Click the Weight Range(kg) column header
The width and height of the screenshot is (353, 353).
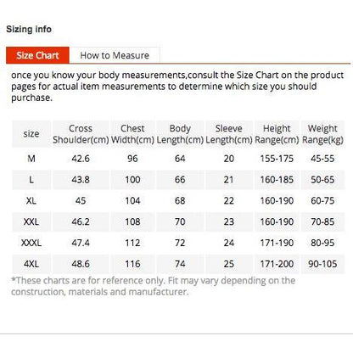[x=322, y=134]
